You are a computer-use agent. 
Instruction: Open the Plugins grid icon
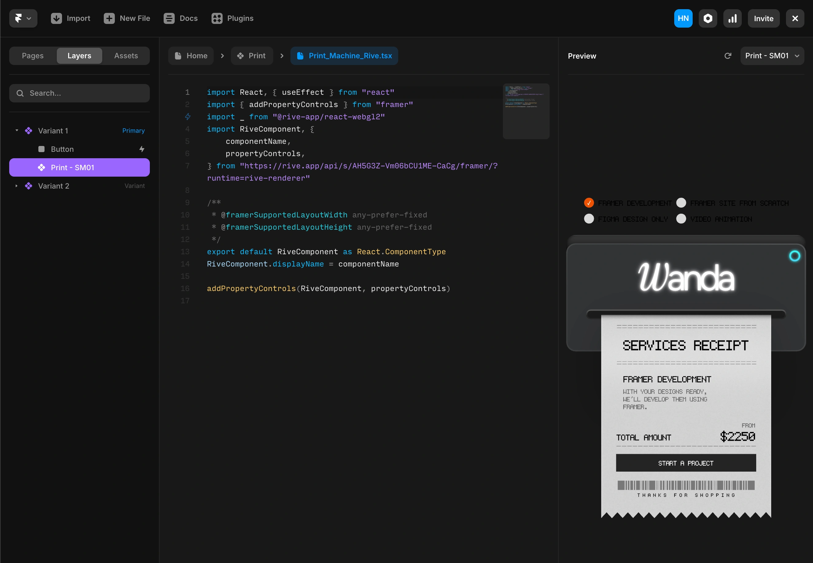(x=217, y=18)
